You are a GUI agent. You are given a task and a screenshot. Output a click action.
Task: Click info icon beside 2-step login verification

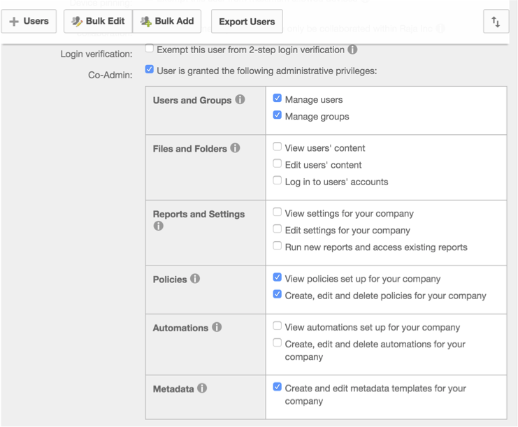[x=353, y=50]
